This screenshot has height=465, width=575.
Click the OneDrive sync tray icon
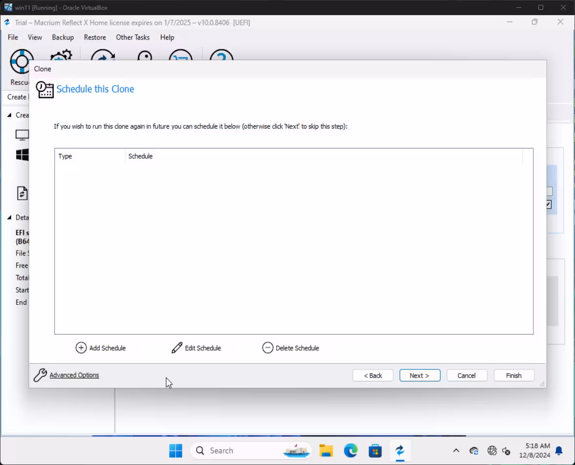pyautogui.click(x=474, y=451)
